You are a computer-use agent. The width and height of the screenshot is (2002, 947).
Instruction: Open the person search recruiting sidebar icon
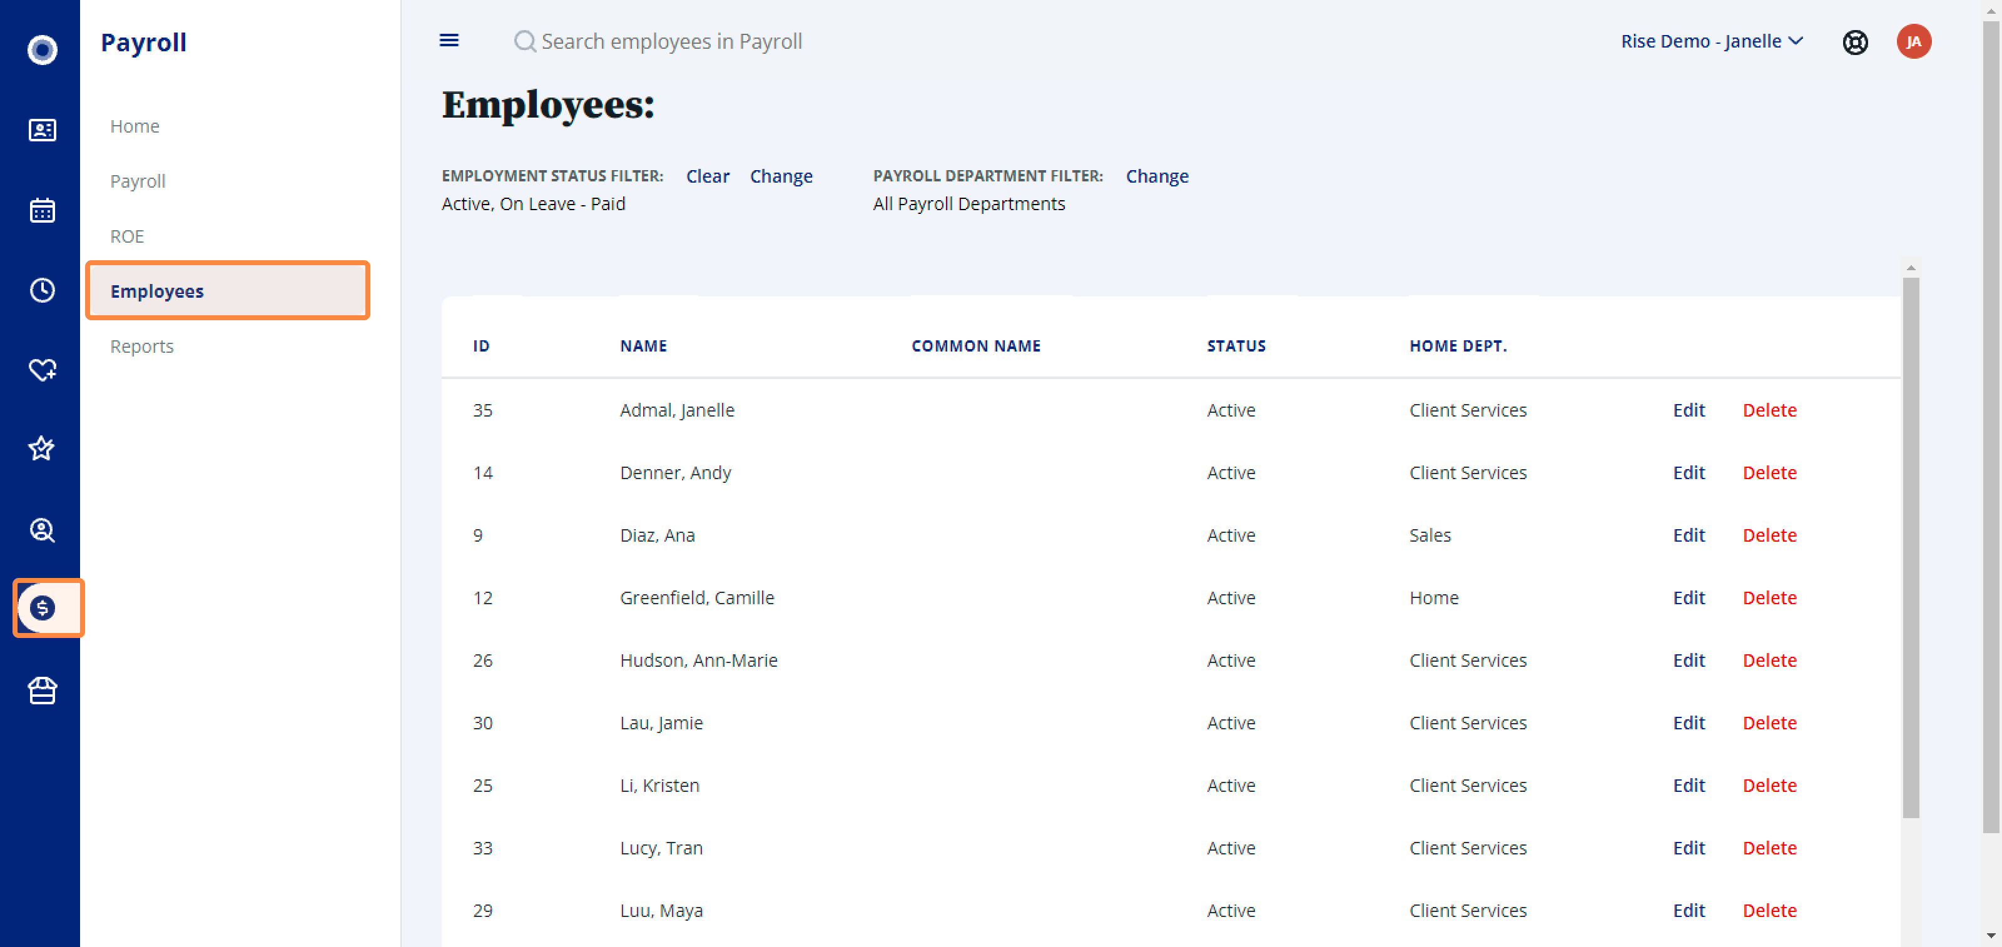42,530
